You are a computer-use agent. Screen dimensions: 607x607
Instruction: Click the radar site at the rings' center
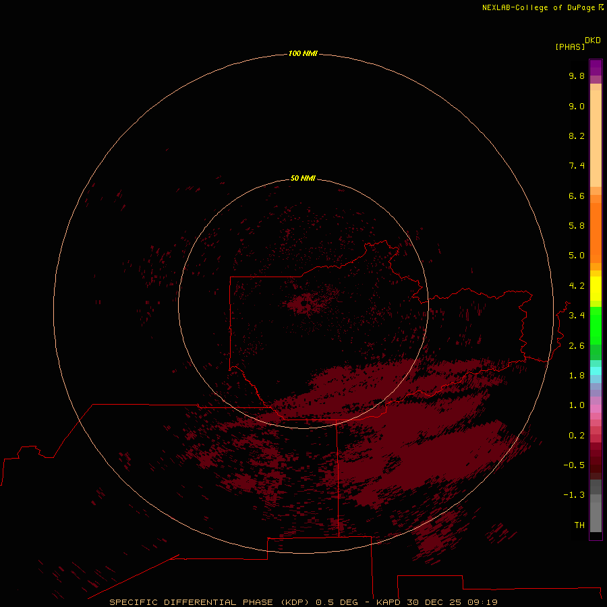click(x=304, y=304)
